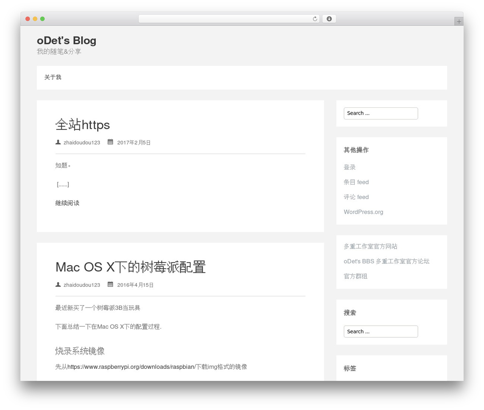The width and height of the screenshot is (484, 410).
Task: Open the browser downloads button
Action: (x=329, y=19)
